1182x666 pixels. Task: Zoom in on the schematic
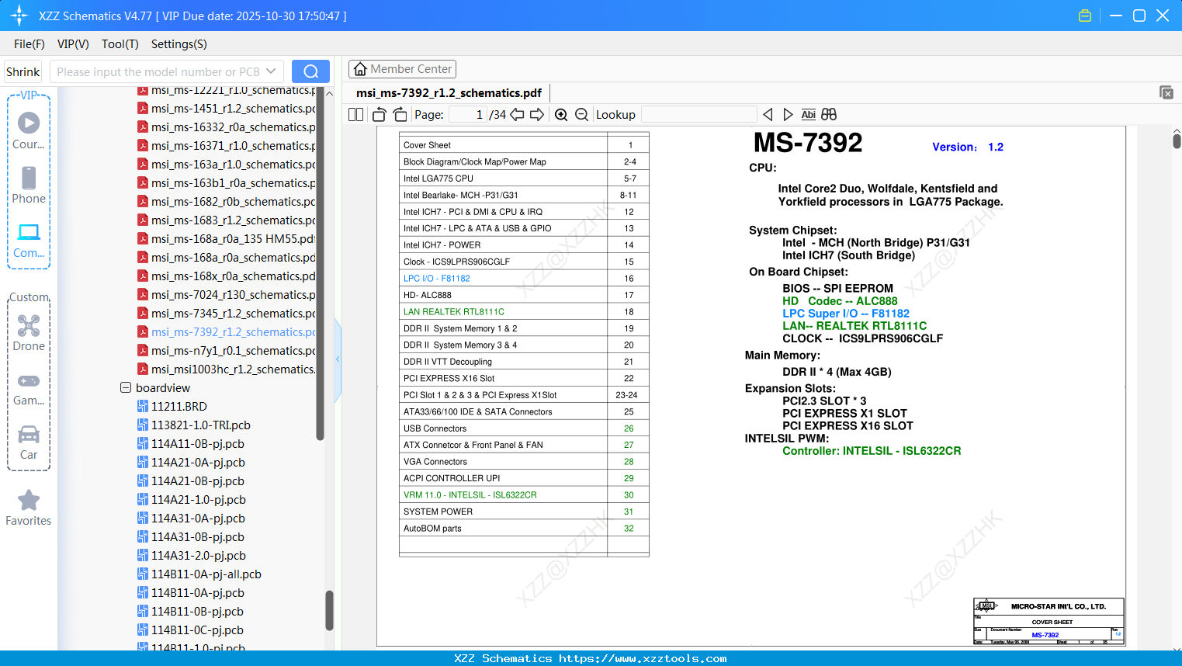pos(561,115)
